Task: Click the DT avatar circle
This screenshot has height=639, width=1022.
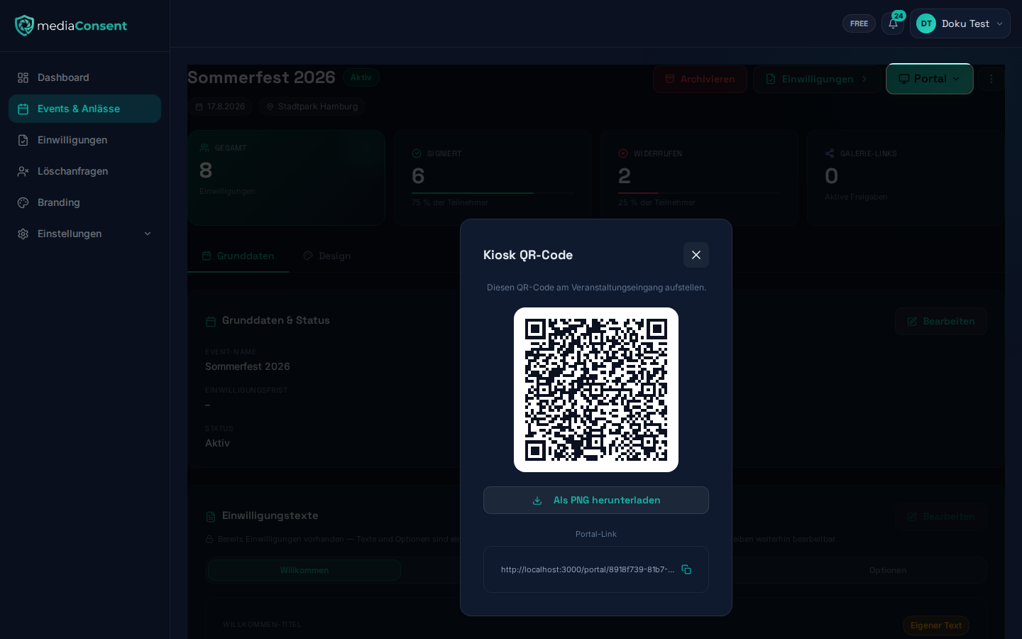Action: pos(926,23)
